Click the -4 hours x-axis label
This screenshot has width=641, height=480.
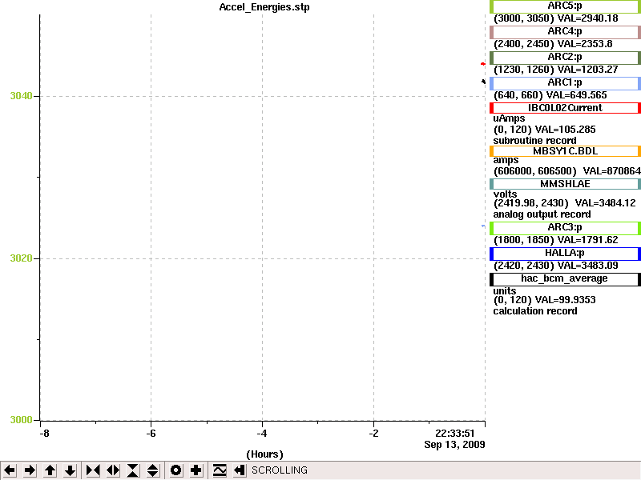pos(262,434)
